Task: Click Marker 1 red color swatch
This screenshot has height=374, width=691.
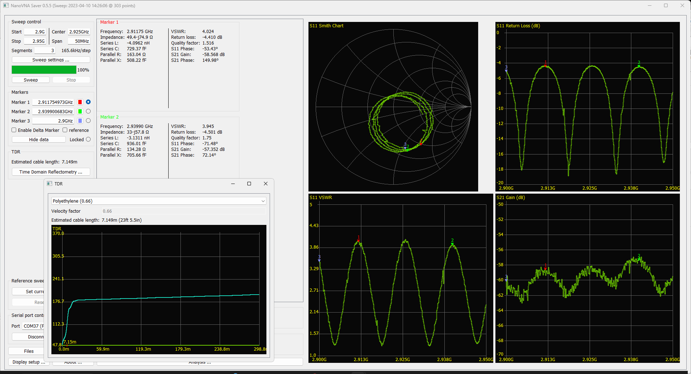Action: [x=80, y=102]
